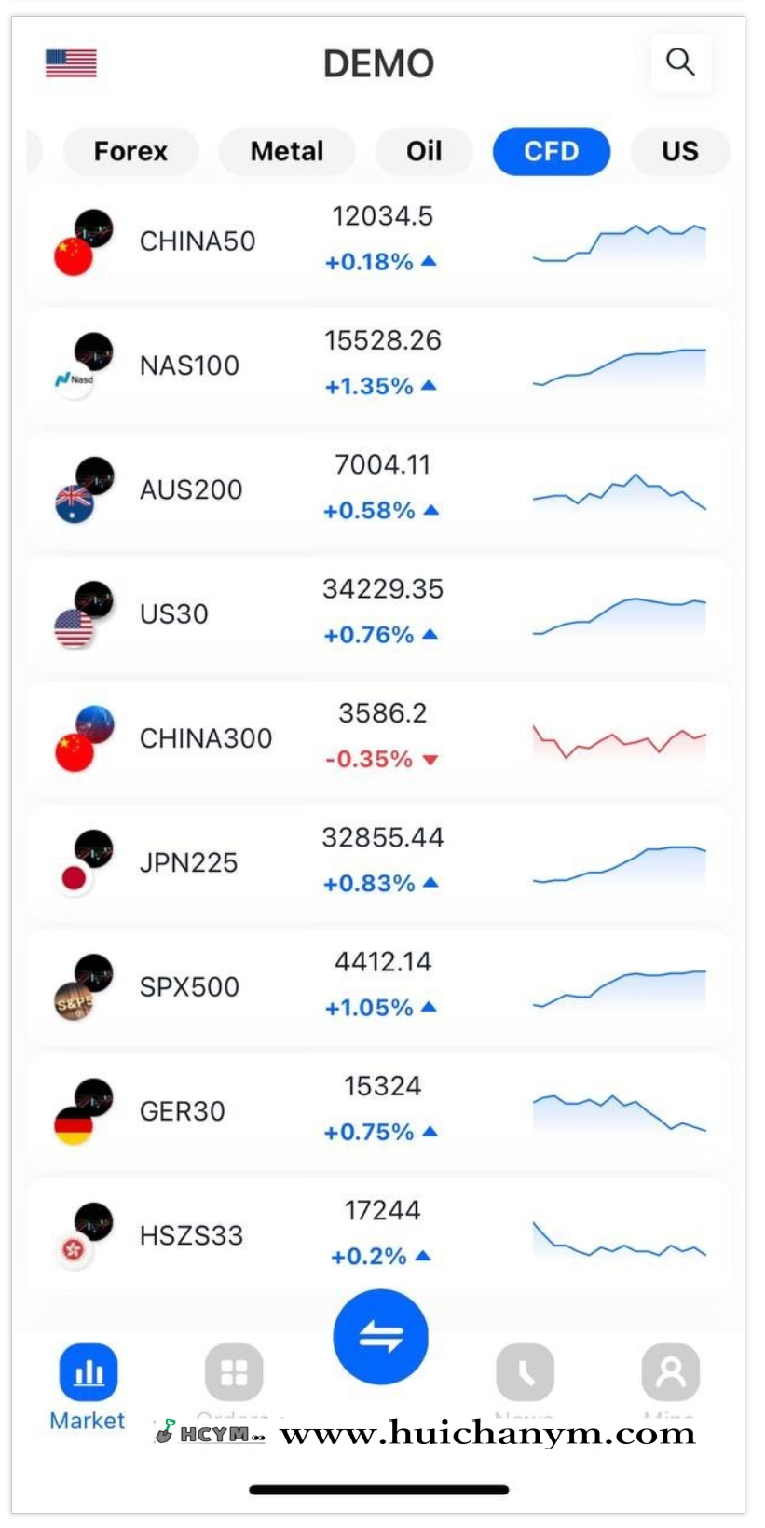This screenshot has height=1528, width=765.
Task: Open the search magnifier icon
Action: pyautogui.click(x=680, y=62)
